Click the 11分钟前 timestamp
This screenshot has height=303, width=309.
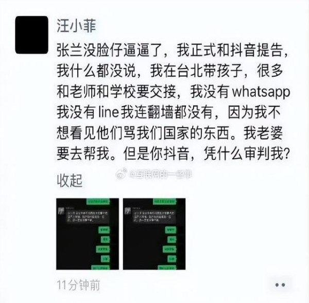click(78, 285)
